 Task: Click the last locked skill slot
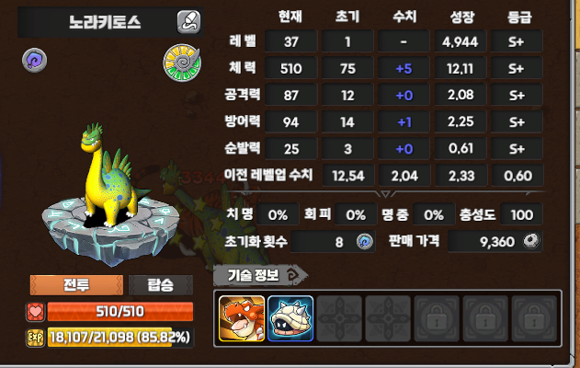click(534, 318)
